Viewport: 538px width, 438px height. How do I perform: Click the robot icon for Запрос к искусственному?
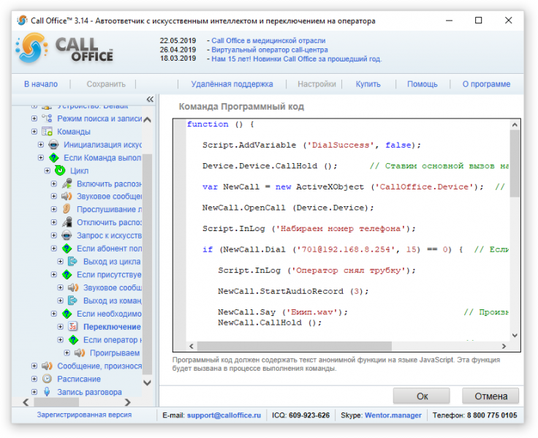click(67, 235)
